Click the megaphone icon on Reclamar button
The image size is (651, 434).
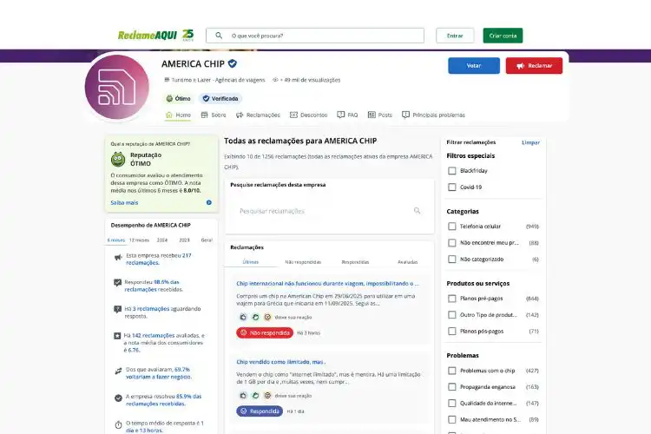coord(521,66)
